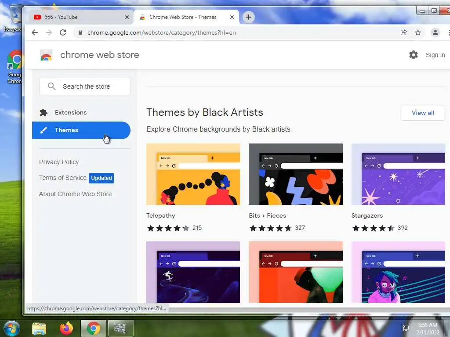Click the Sign in link
Screen dimensions: 450x337
click(x=435, y=55)
